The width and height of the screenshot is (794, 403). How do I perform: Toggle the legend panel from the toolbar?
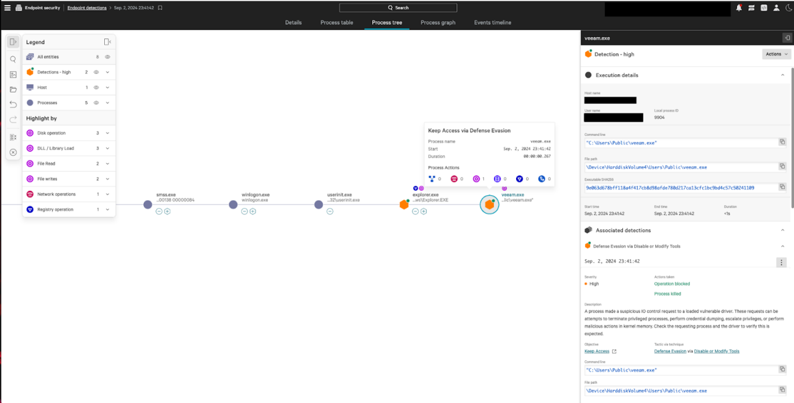[x=13, y=42]
